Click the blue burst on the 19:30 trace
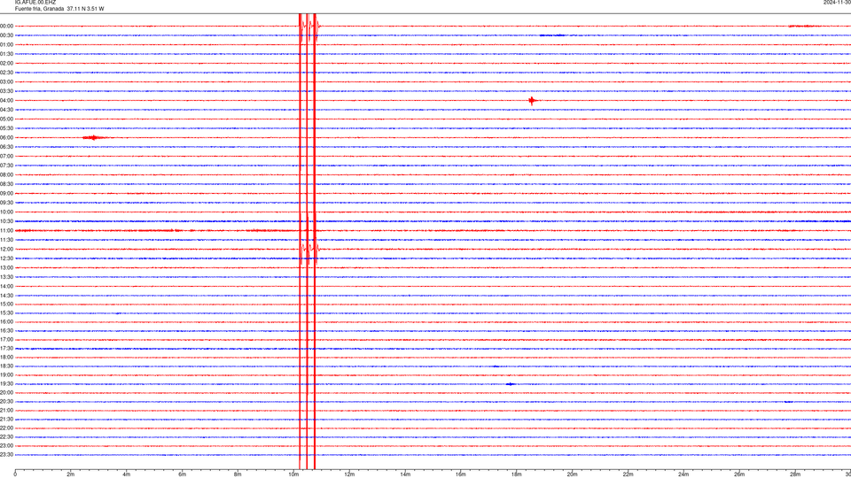The height and width of the screenshot is (478, 851). (x=511, y=384)
